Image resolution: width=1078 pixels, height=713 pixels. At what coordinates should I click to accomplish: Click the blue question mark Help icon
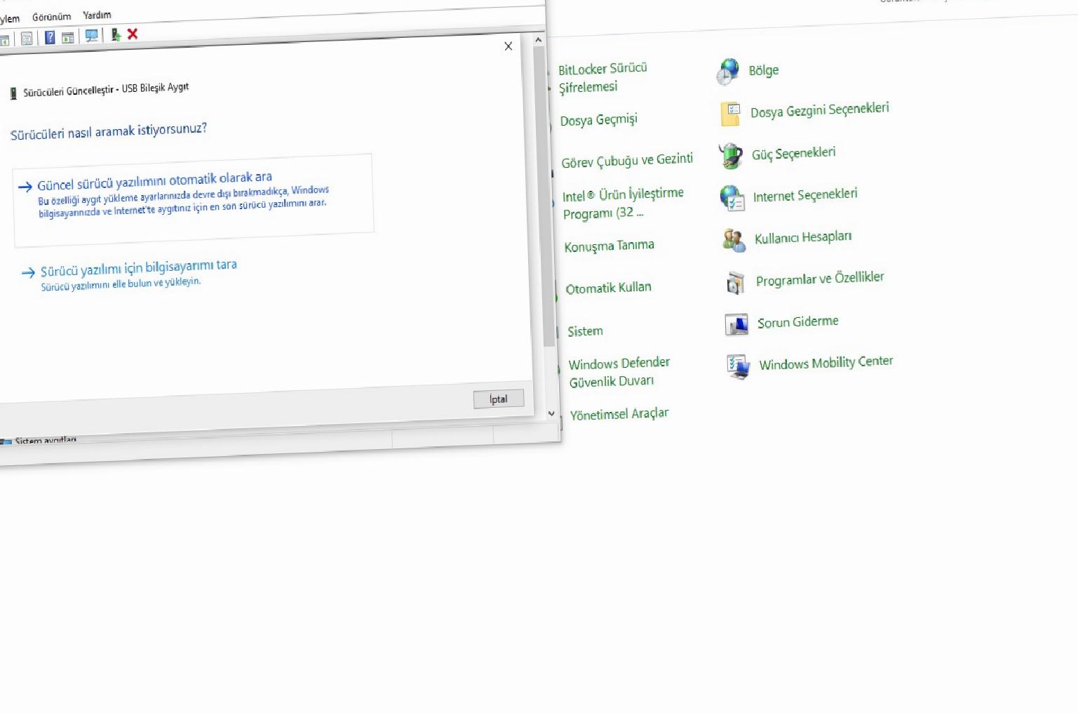pos(50,37)
